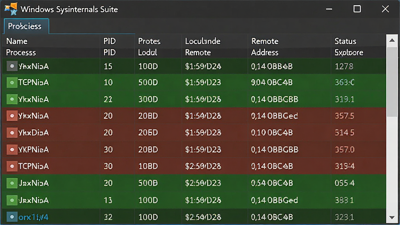This screenshot has height=225, width=400.
Task: Select the 0,54 OBC4B address cell
Action: click(272, 183)
